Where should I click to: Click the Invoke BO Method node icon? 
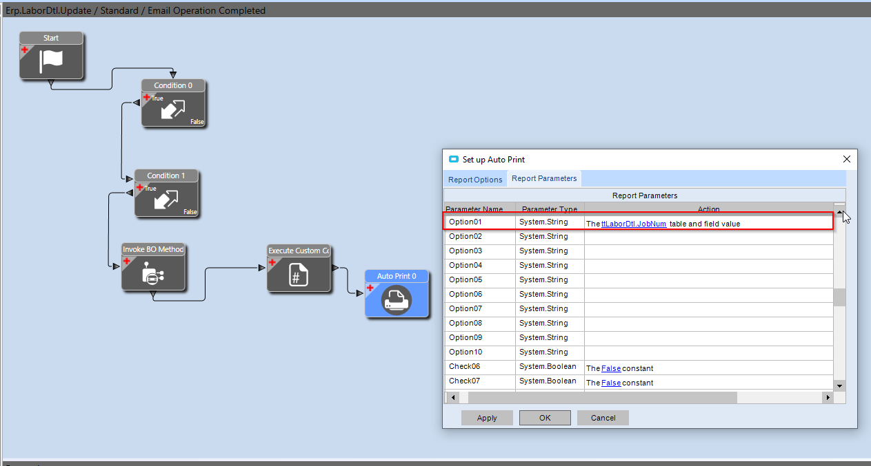coord(153,274)
